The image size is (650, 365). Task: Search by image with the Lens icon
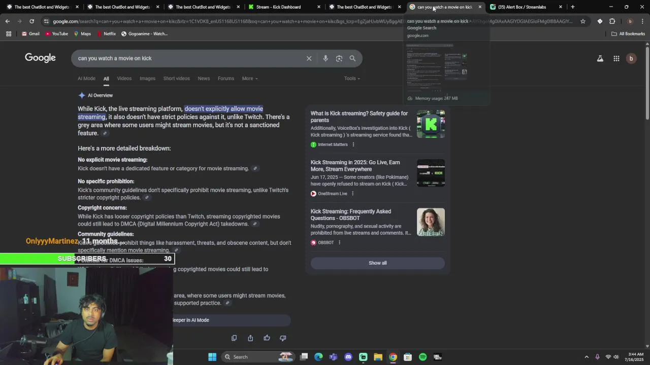click(339, 58)
